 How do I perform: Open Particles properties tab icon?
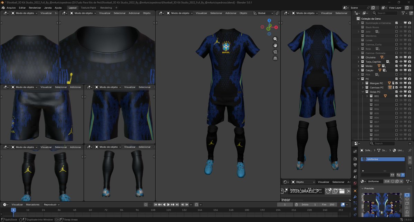(355, 203)
